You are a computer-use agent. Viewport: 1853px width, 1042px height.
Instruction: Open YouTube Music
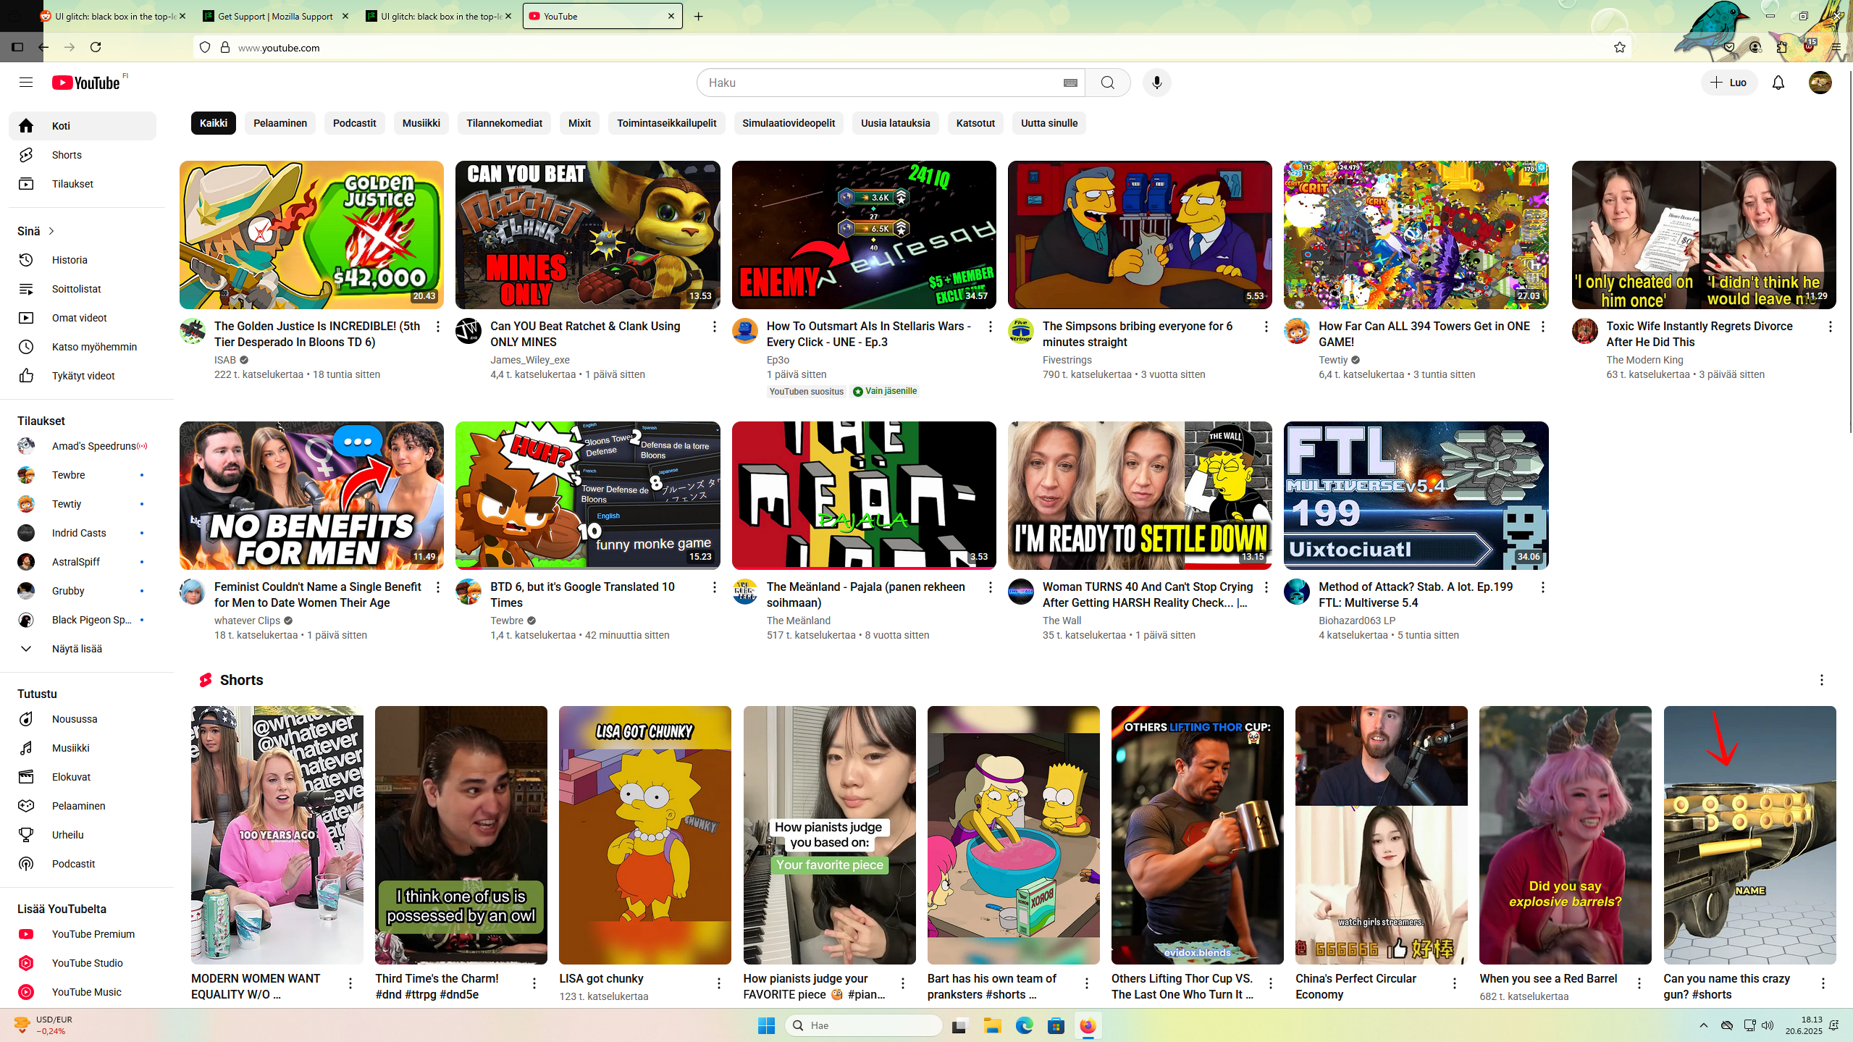click(83, 992)
